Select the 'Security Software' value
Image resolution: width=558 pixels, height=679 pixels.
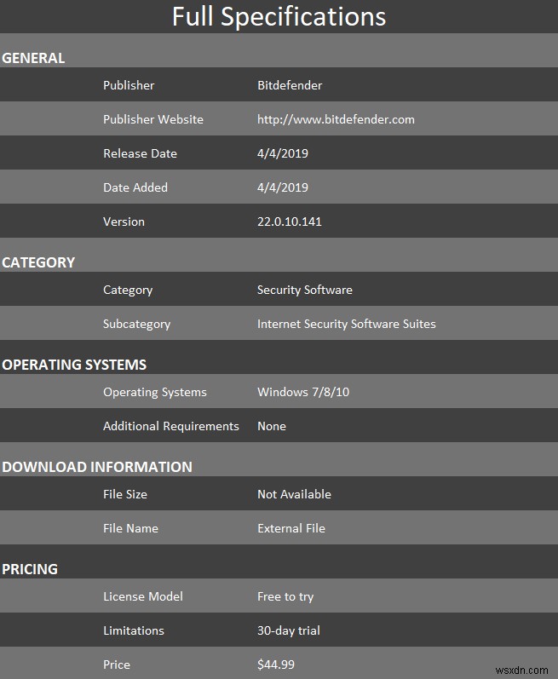point(305,290)
